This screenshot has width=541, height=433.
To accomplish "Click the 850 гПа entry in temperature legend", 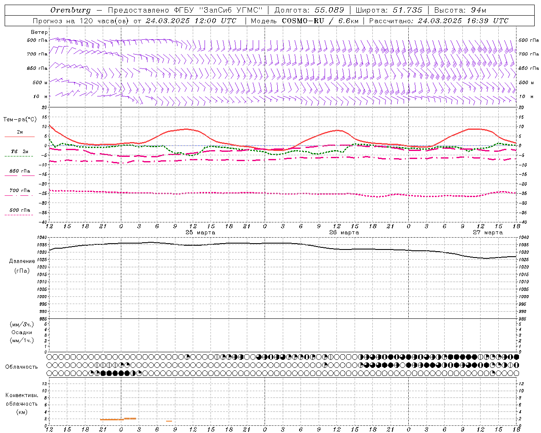I will (20, 171).
